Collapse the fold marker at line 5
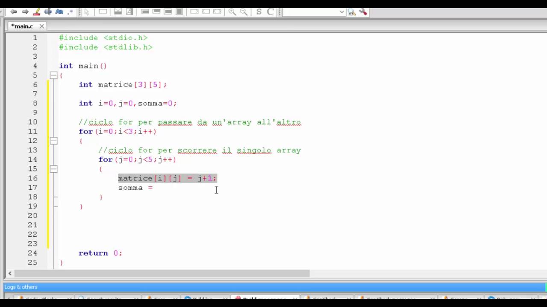The image size is (547, 307). (x=53, y=75)
